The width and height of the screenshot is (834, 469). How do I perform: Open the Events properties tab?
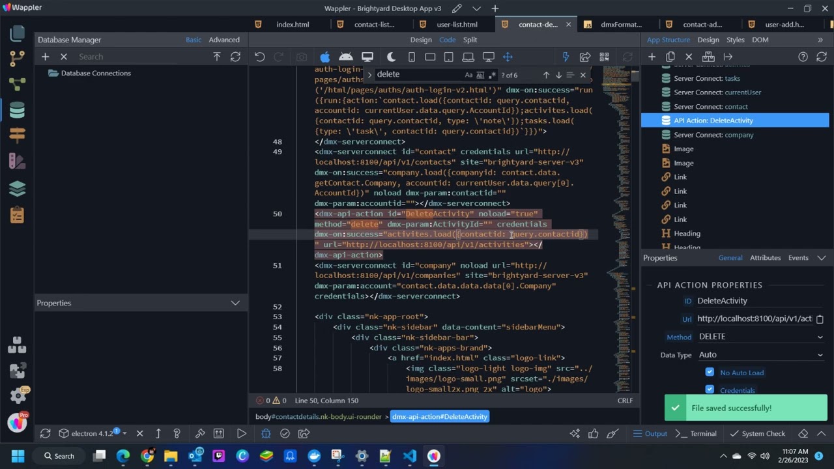tap(798, 258)
